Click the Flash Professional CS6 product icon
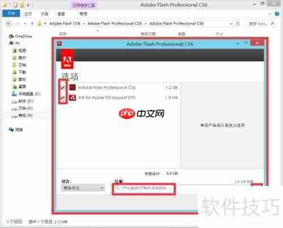Screen dimensions: 283x228 (72, 87)
